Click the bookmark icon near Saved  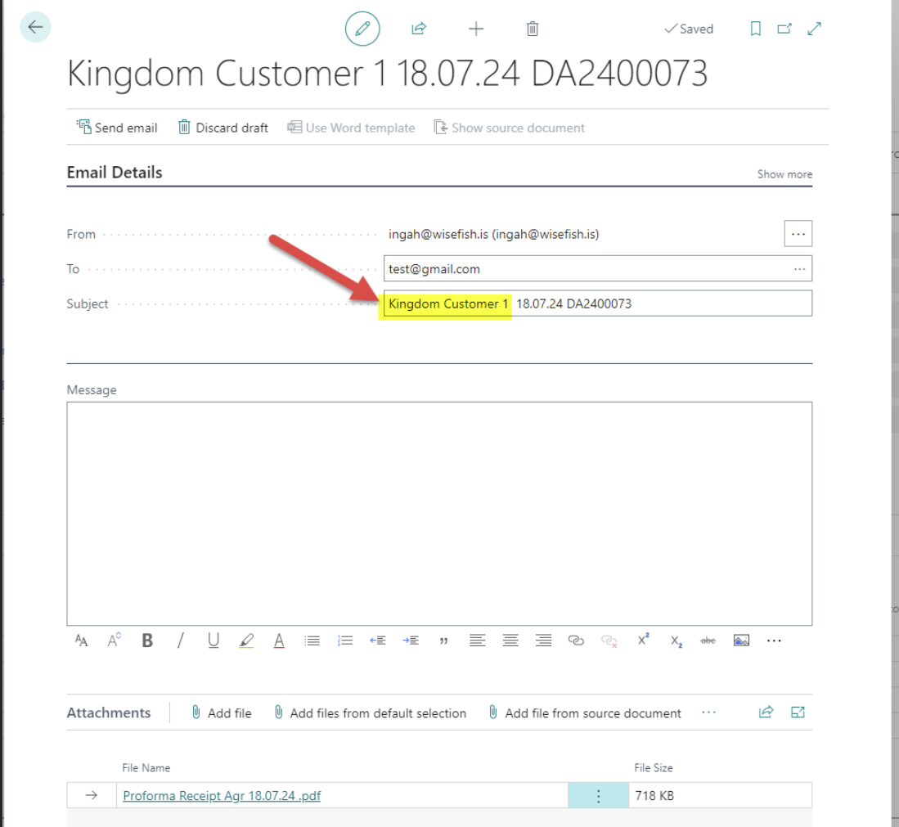[x=755, y=29]
